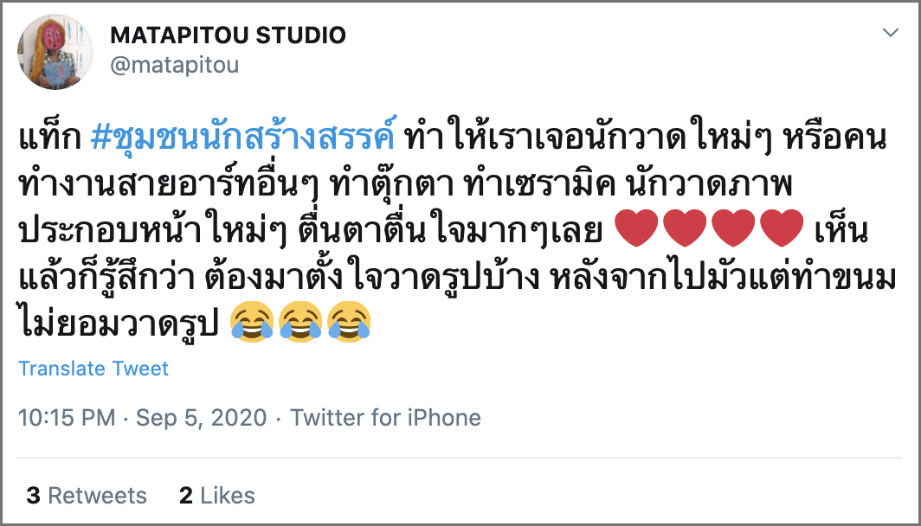Screen dimensions: 921x526
Task: Expand the tweet options chevron menu
Action: pyautogui.click(x=891, y=33)
